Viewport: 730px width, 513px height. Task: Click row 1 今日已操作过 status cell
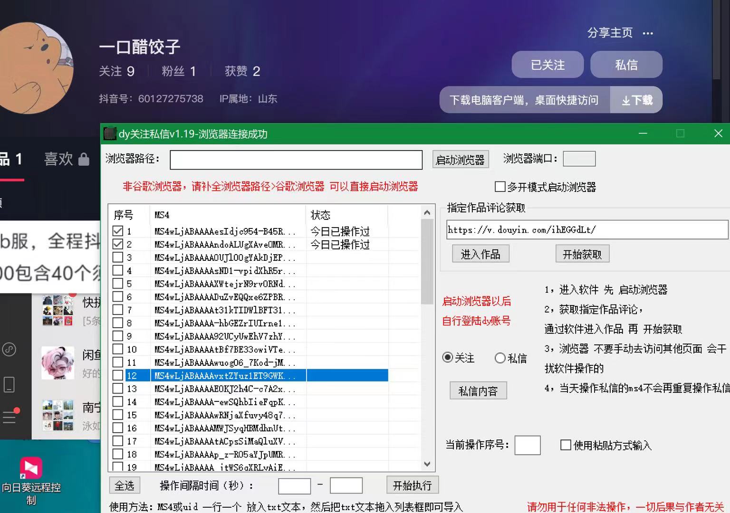tap(340, 231)
